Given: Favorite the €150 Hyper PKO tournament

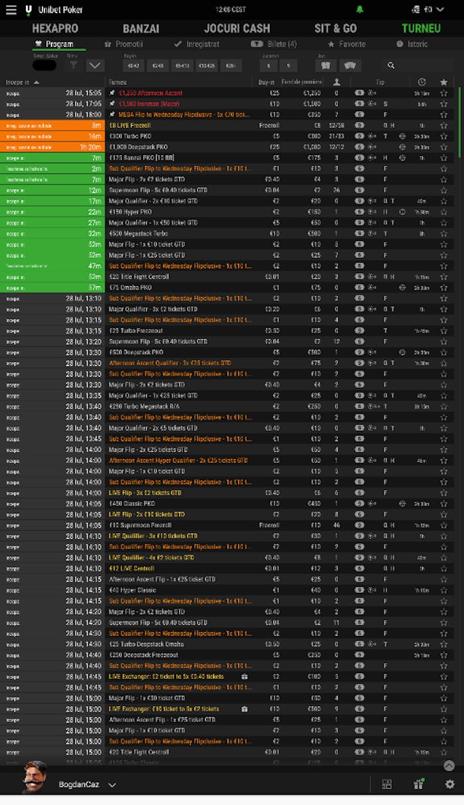Looking at the screenshot, I should coord(443,212).
